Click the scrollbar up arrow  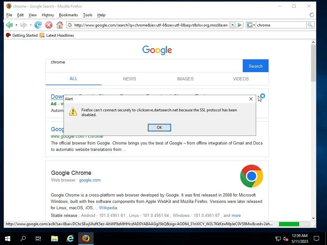point(313,42)
